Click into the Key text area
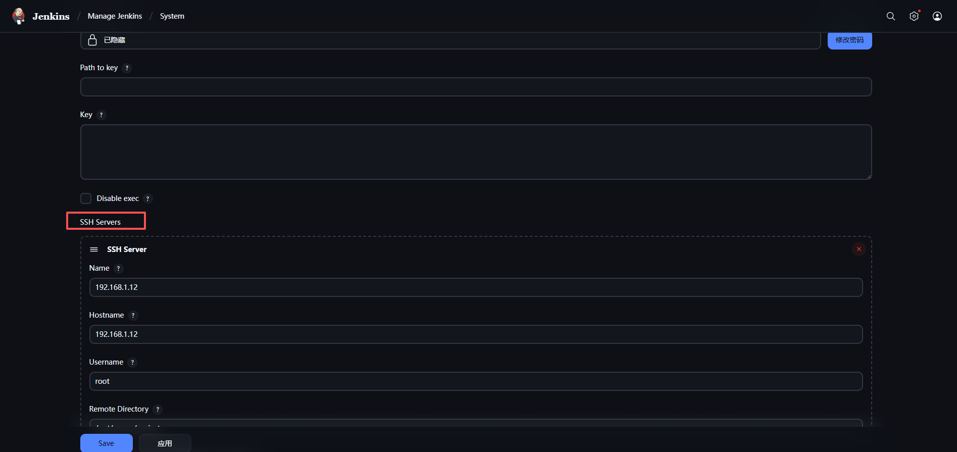The height and width of the screenshot is (452, 957). pos(476,152)
